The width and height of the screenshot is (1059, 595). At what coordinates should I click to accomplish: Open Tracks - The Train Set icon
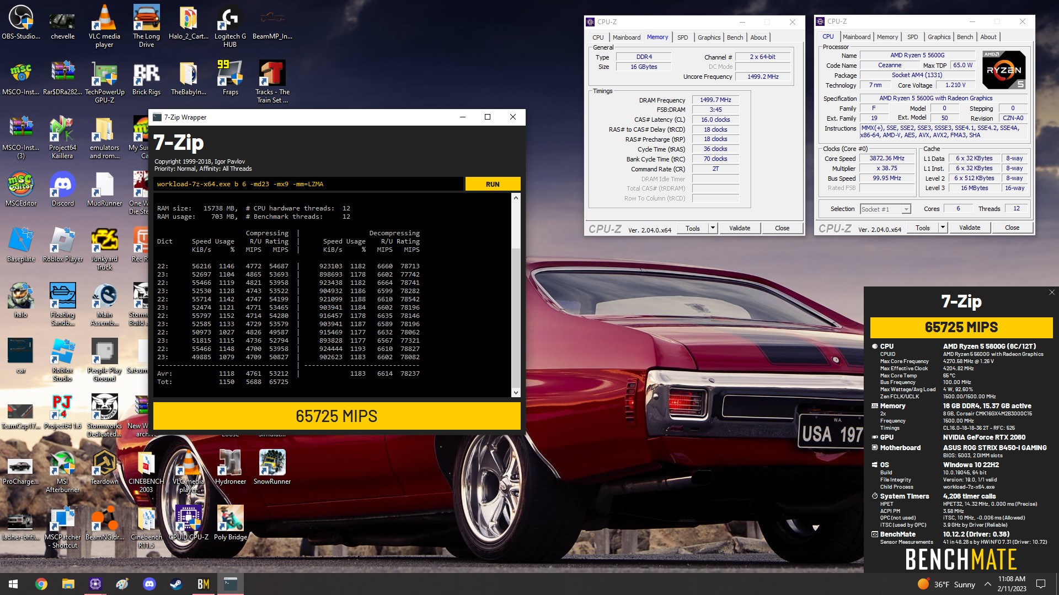click(x=272, y=82)
